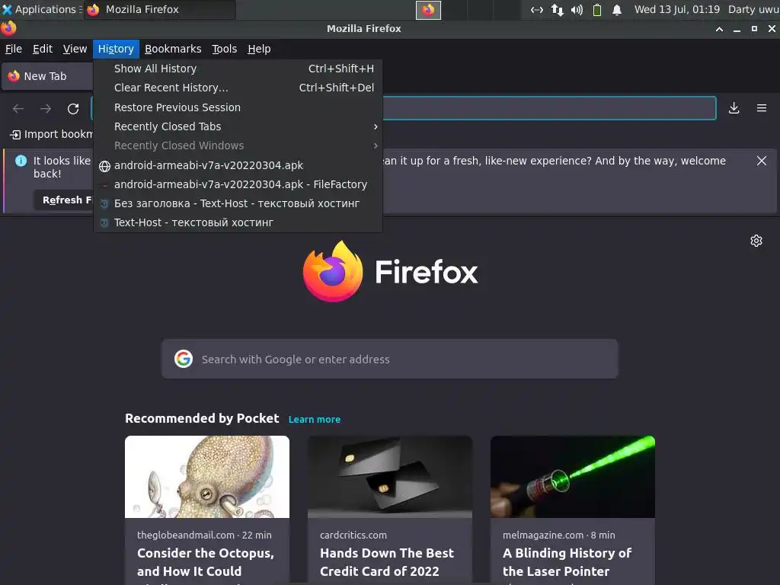Click the panel connection arrows icon
Image resolution: width=780 pixels, height=585 pixels.
(x=537, y=10)
